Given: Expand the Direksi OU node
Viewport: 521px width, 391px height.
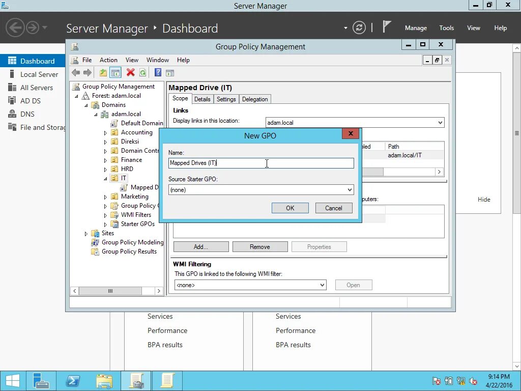Looking at the screenshot, I should pos(105,142).
